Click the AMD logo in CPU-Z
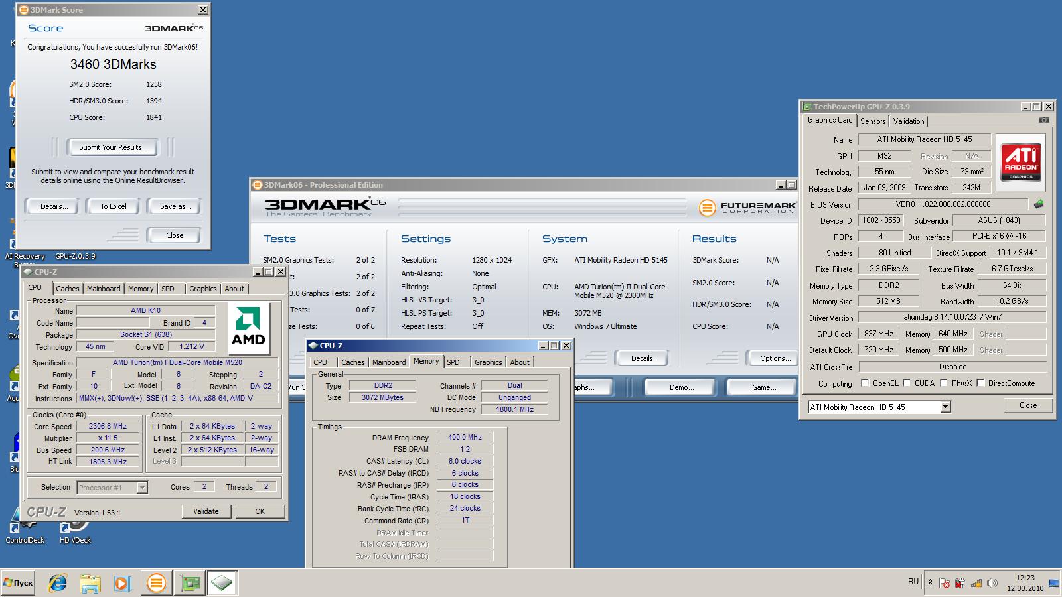 pyautogui.click(x=248, y=328)
